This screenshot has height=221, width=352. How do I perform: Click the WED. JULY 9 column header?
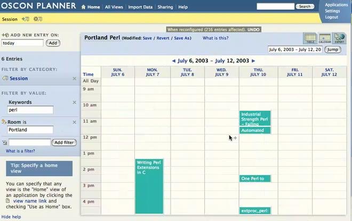[x=221, y=72]
